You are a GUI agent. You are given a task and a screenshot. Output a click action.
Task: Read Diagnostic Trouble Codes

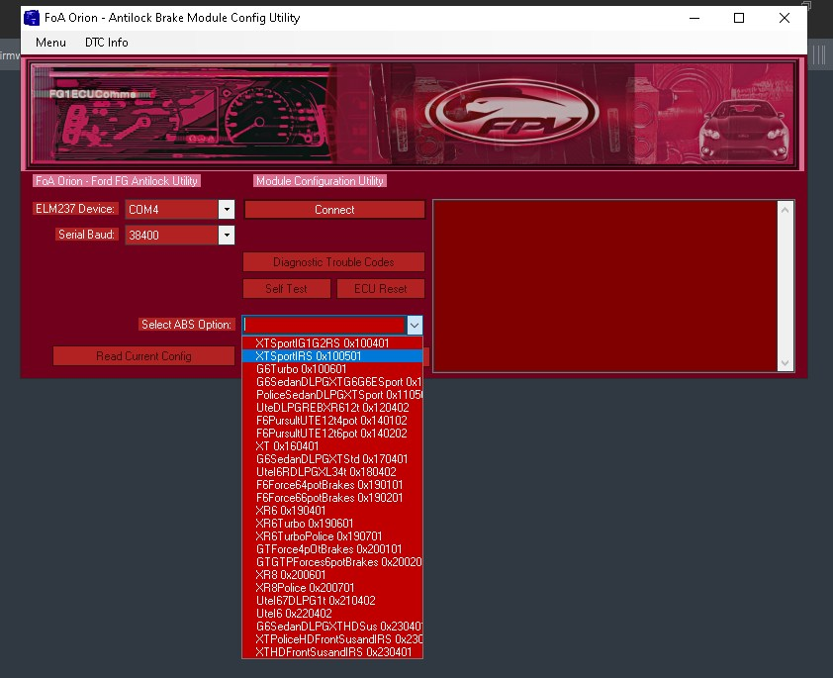[332, 261]
